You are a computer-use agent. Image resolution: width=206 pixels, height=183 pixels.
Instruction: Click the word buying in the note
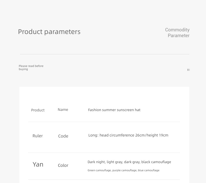click(x=23, y=69)
